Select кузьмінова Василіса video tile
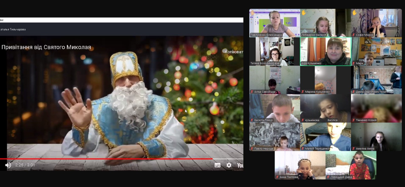Image resolution: width=405 pixels, height=187 pixels. coord(326,108)
